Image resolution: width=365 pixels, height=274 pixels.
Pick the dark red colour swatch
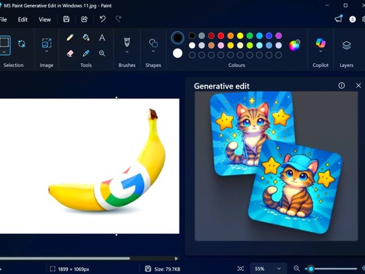211,36
